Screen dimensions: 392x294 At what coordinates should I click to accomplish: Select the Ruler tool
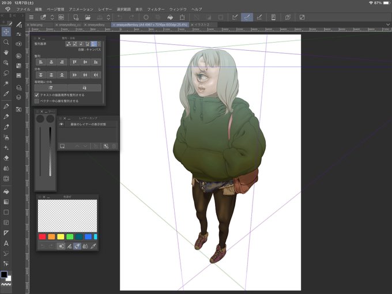pos(6,233)
